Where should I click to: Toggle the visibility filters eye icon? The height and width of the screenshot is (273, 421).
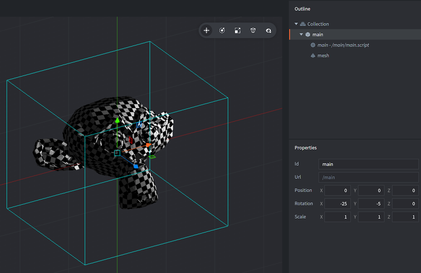267,30
